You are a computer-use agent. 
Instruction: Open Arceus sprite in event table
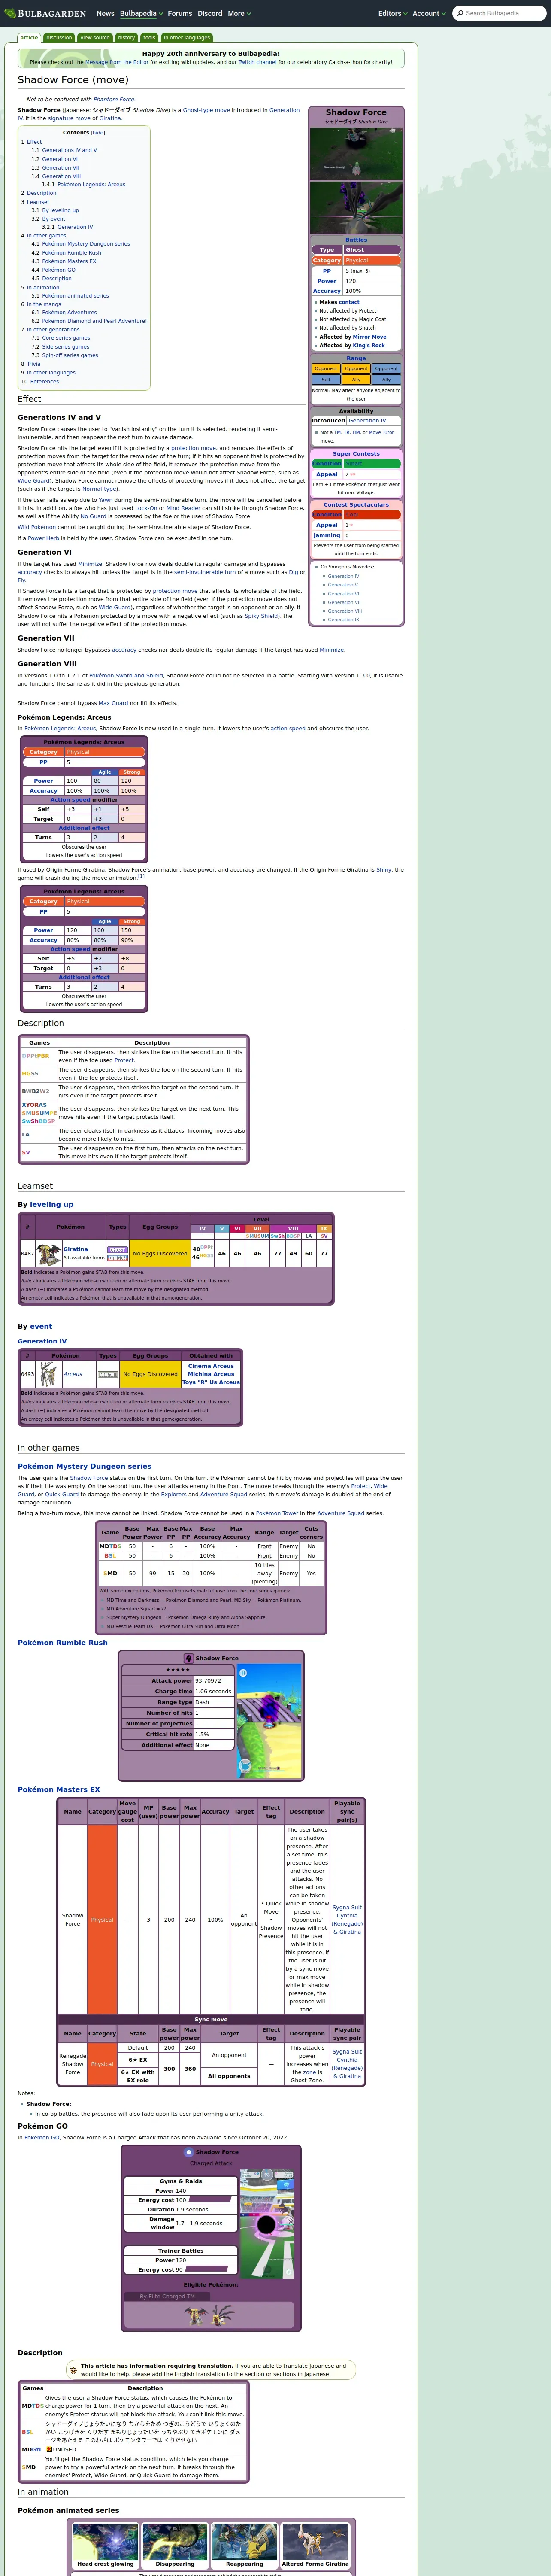point(48,1374)
